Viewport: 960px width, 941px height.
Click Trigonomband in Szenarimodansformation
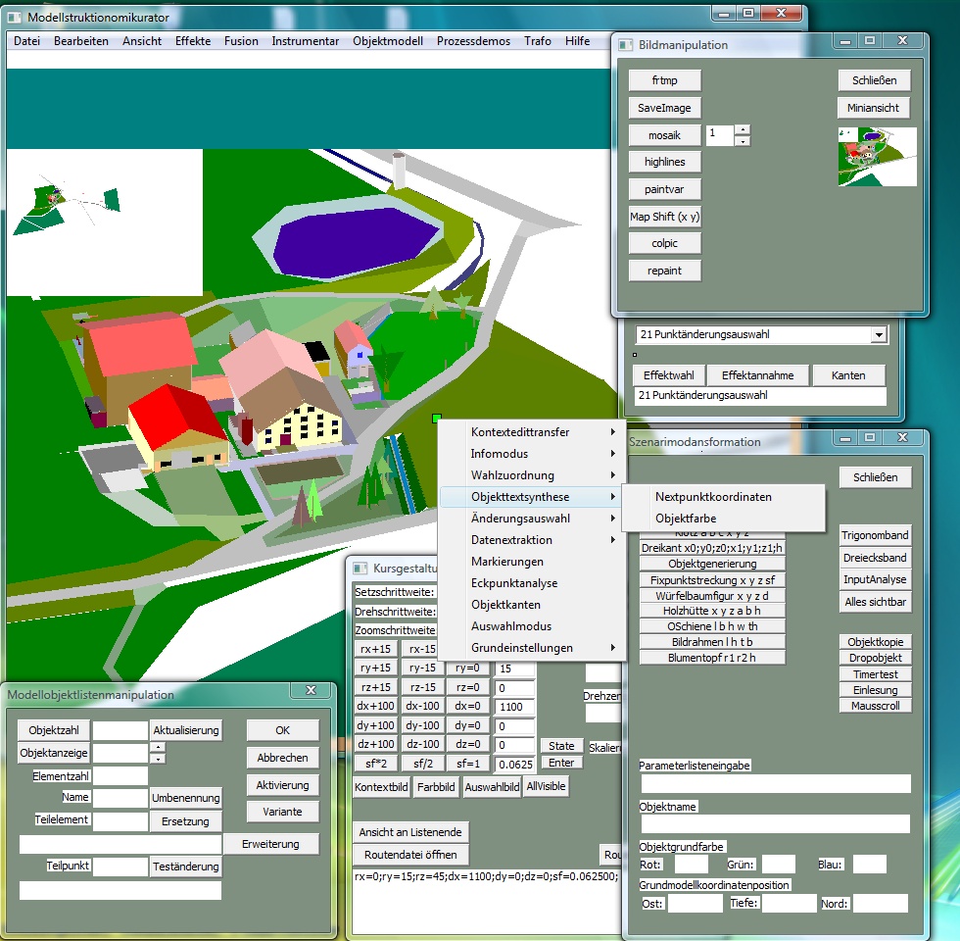[875, 535]
